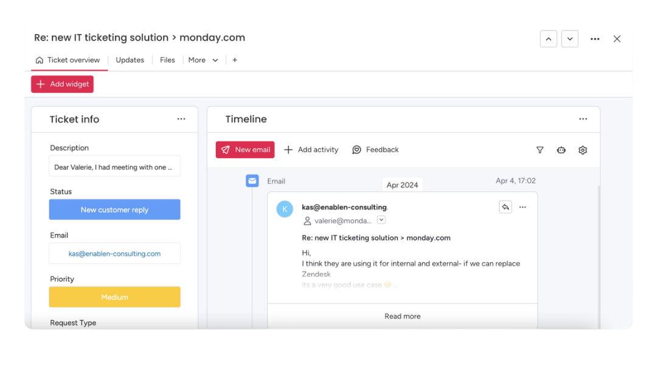Open the Timeline automation robot icon
The height and width of the screenshot is (365, 657).
tap(561, 150)
